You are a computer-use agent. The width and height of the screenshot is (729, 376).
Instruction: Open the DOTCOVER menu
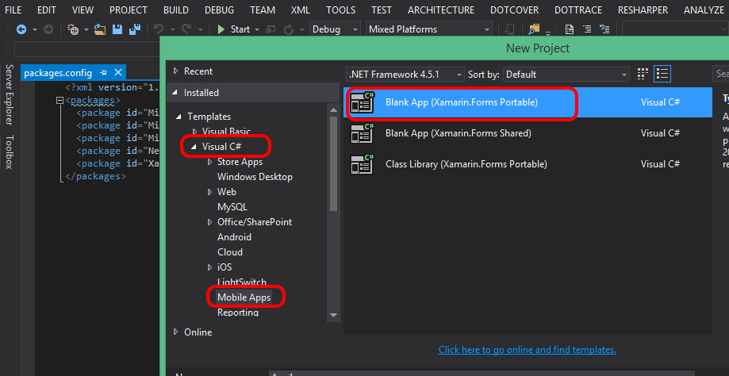(x=514, y=10)
